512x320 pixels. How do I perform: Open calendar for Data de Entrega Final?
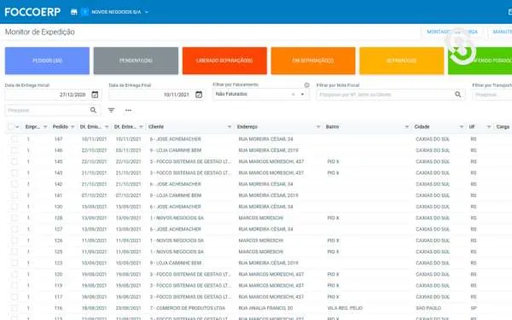point(199,95)
